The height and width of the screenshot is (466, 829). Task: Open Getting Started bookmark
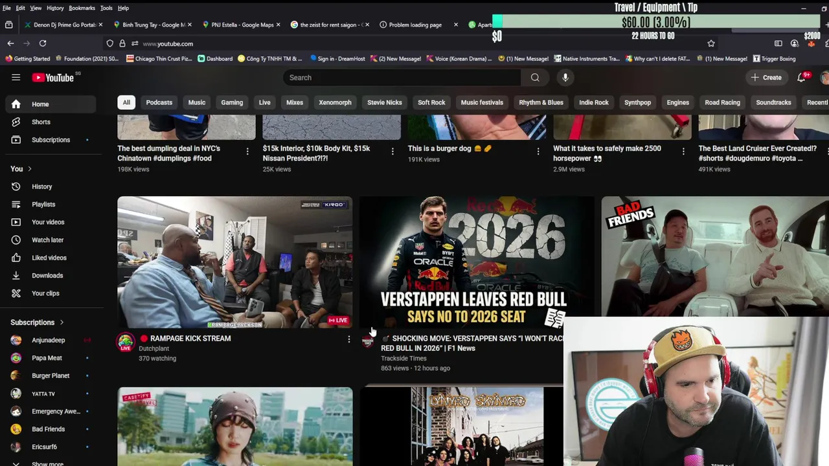(x=27, y=59)
